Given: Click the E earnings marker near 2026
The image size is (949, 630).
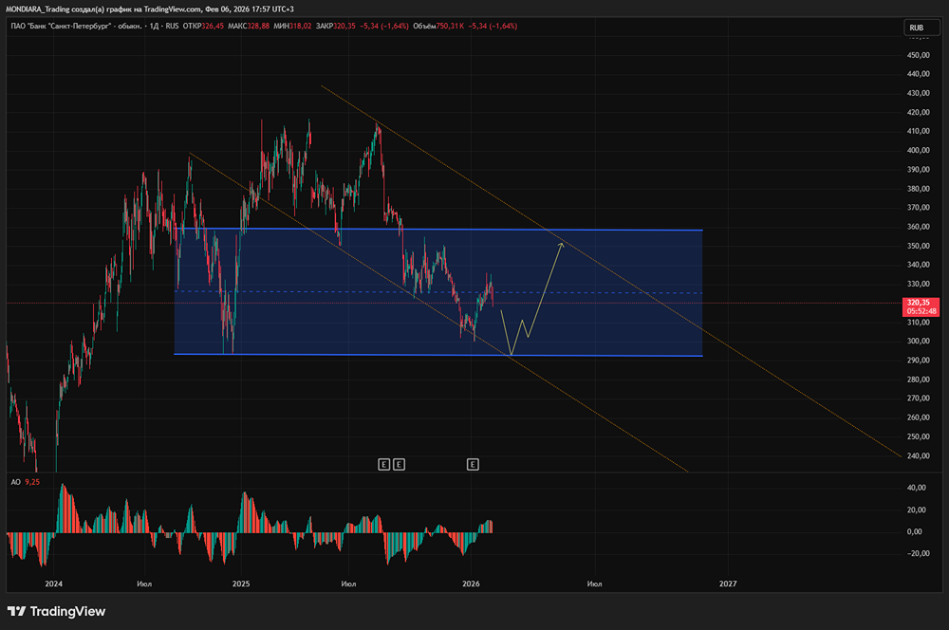Looking at the screenshot, I should tap(473, 464).
